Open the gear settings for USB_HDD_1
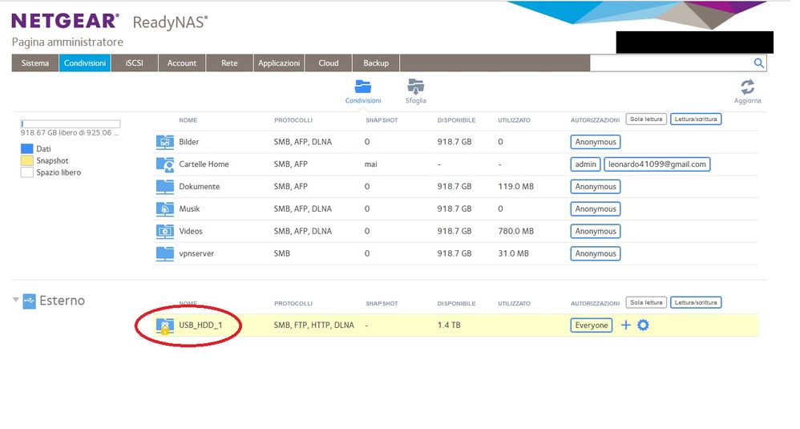 (x=643, y=325)
